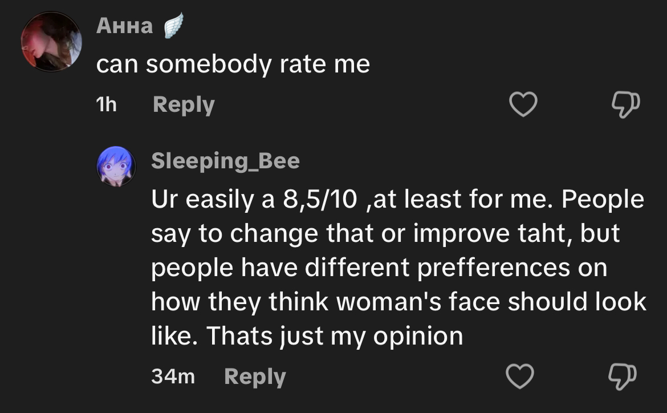667x413 pixels.
Task: Visit the Sleeping_Bee username link
Action: pos(225,161)
